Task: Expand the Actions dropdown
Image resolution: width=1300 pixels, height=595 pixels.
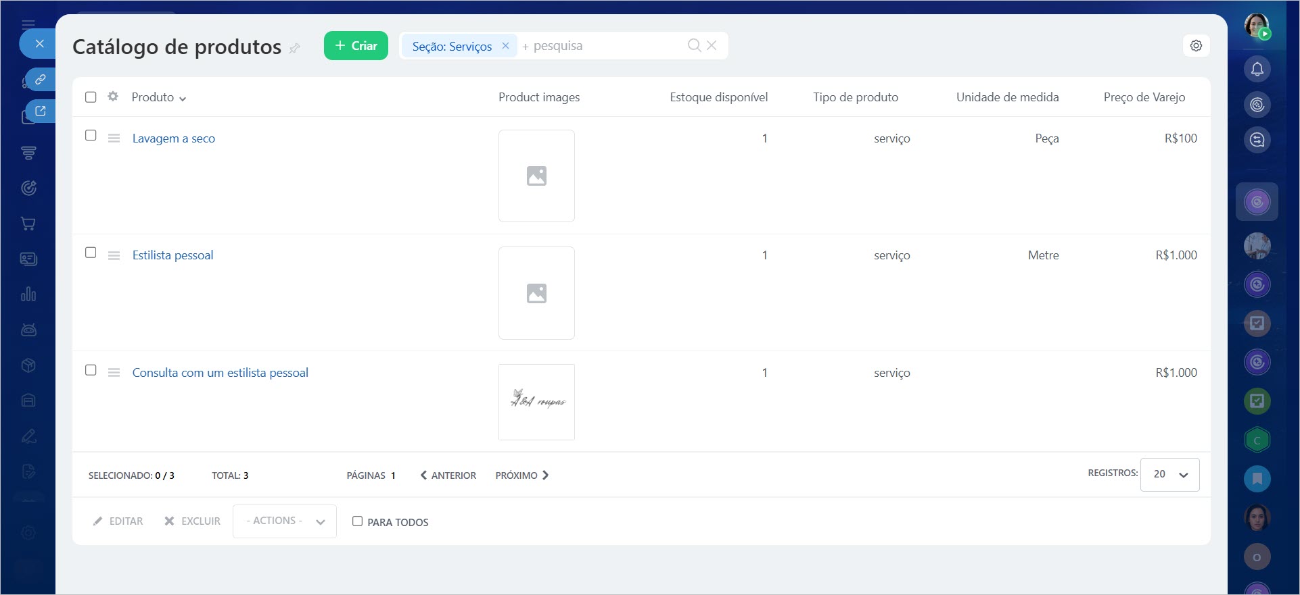Action: (x=284, y=521)
